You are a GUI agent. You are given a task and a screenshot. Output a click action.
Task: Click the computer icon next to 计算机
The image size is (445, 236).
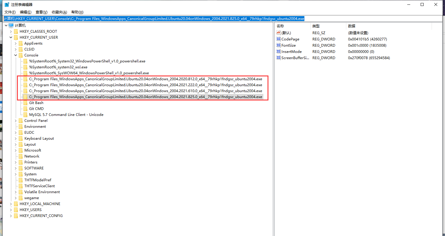tap(11, 25)
